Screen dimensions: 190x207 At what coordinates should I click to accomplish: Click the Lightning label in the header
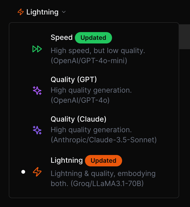[x=42, y=12]
